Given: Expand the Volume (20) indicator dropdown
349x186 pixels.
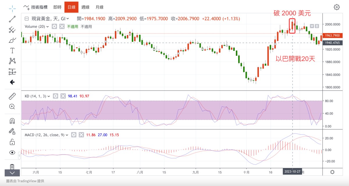Looking at the screenshot, I should point(48,26).
